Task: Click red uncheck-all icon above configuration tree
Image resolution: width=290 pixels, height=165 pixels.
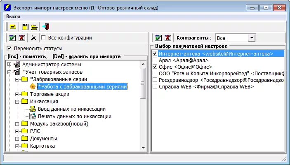Action: coord(22,38)
